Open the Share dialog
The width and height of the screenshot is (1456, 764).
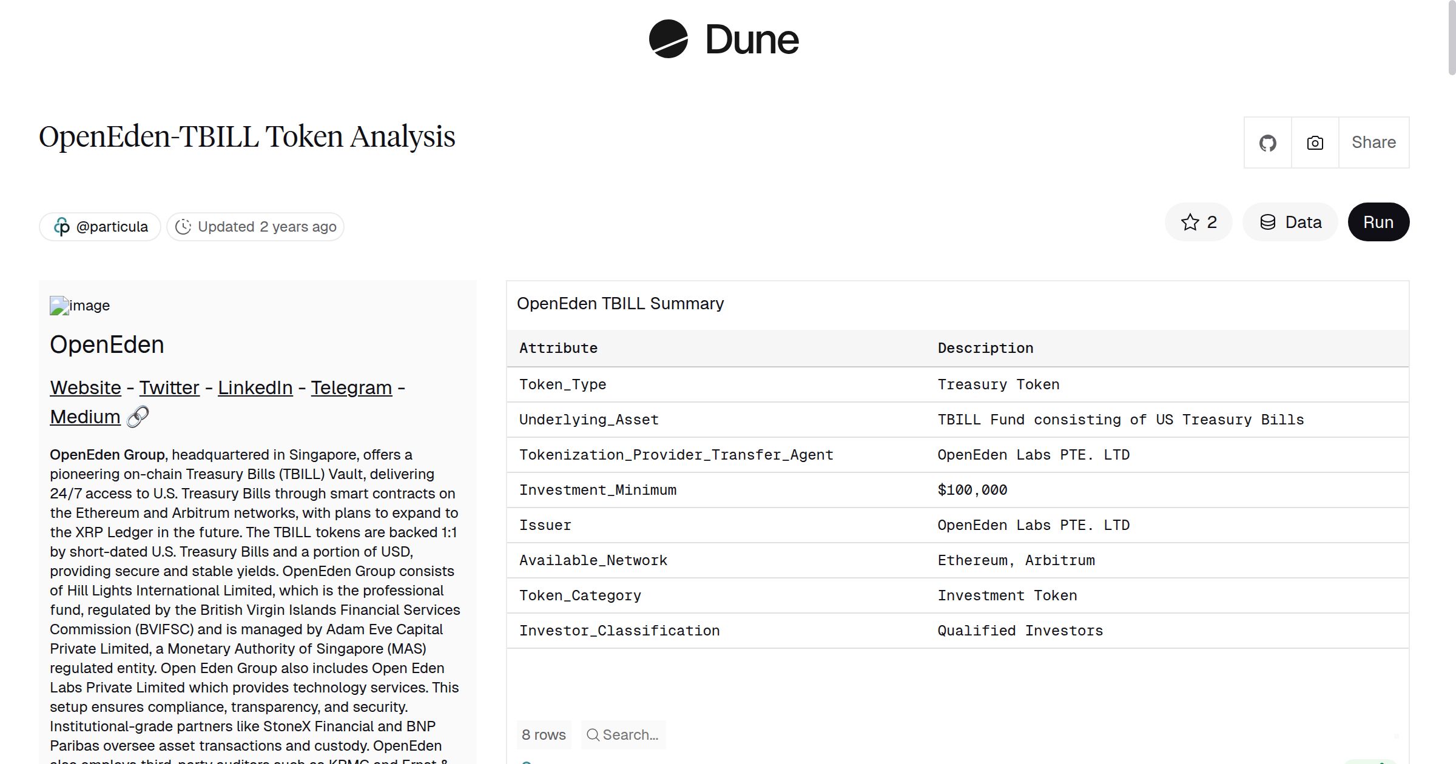pos(1373,142)
